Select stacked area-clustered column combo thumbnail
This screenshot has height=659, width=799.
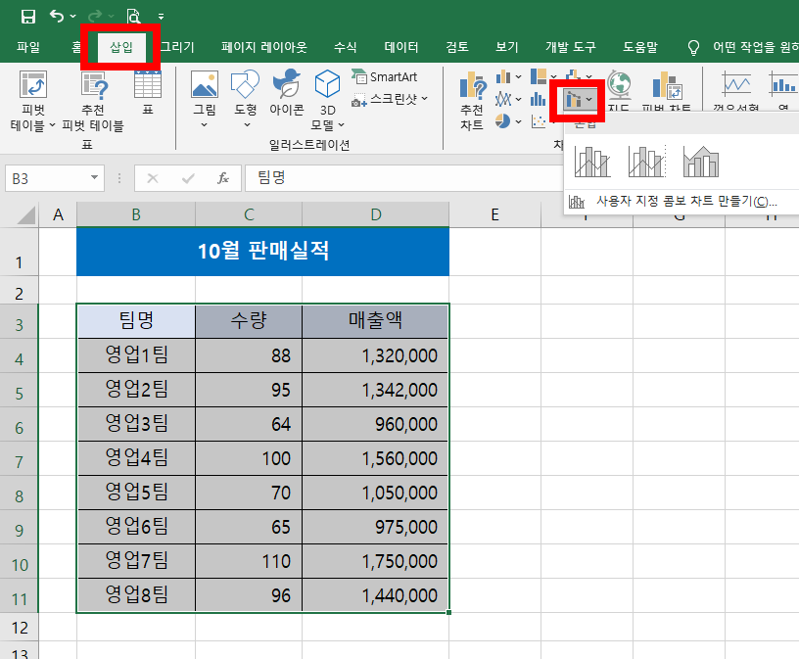[701, 162]
